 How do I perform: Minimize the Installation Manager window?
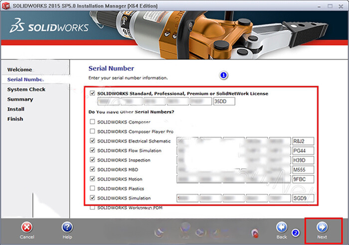coord(319,6)
